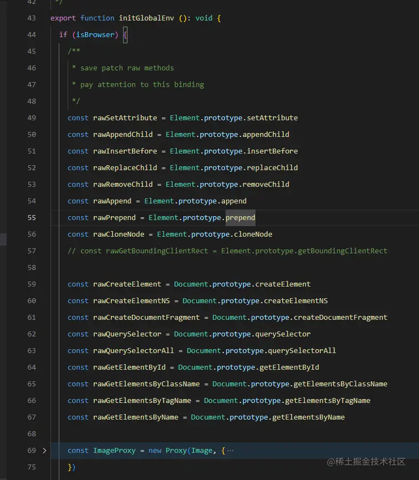Click the closing braces on line 75

pyautogui.click(x=71, y=467)
